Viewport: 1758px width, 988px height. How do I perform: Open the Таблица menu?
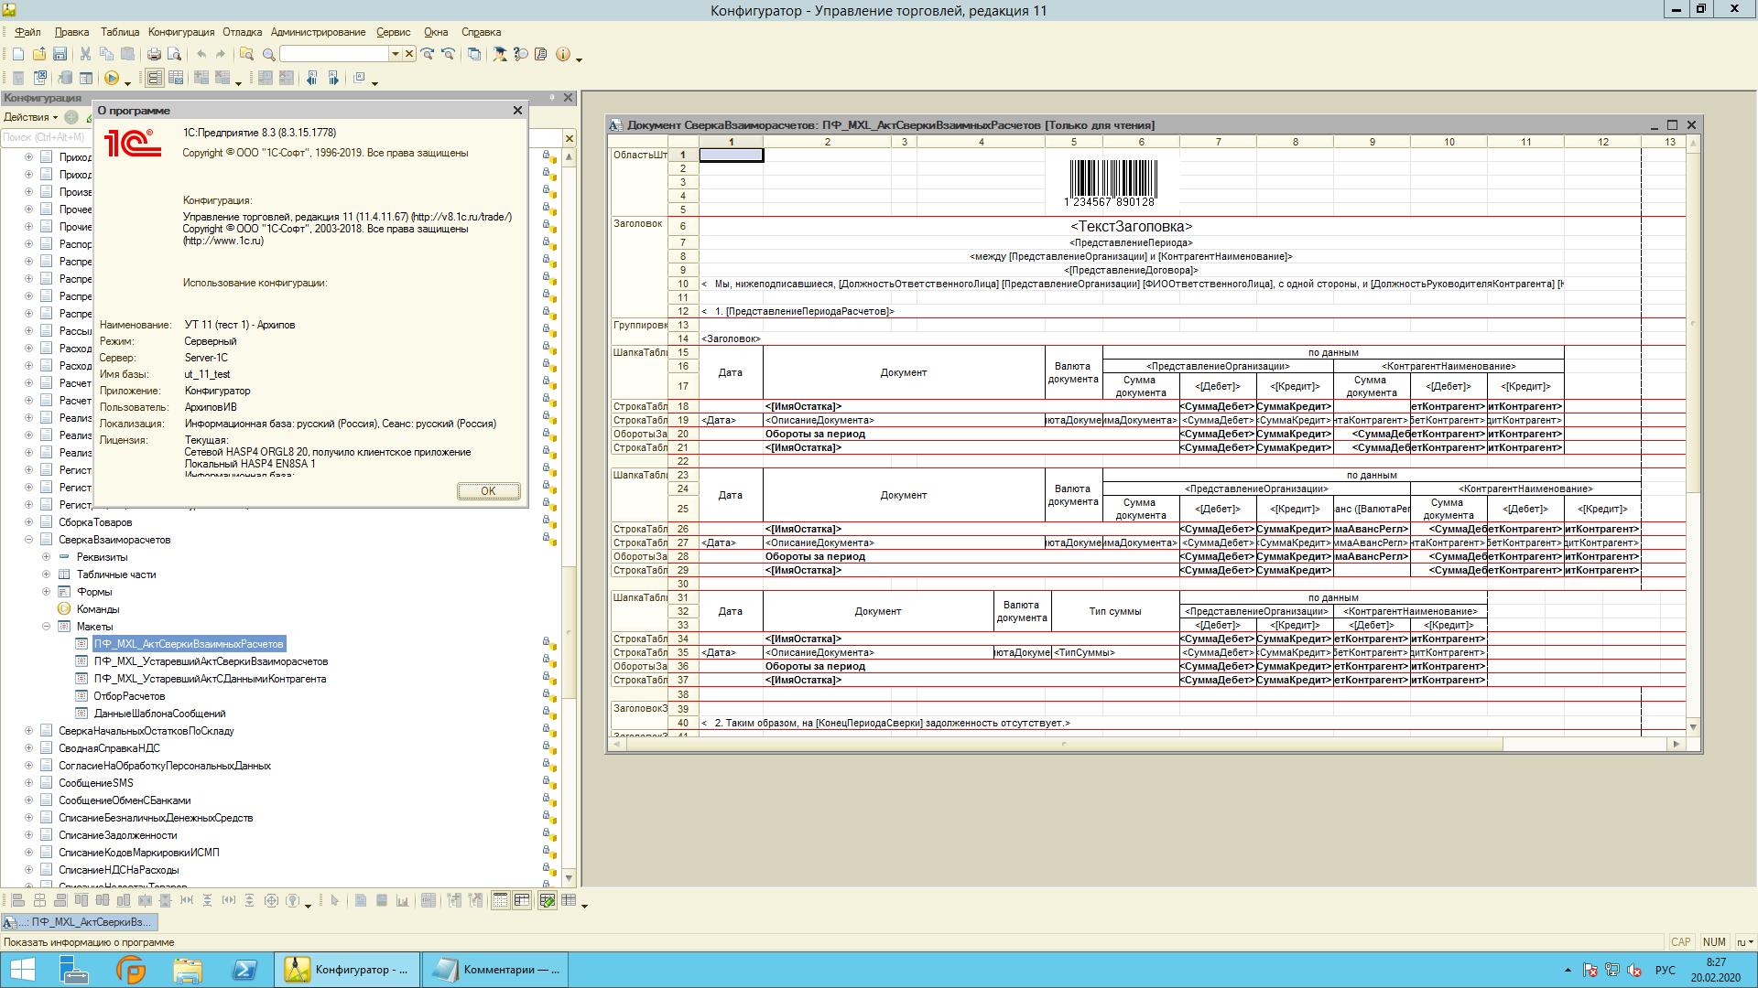[120, 32]
